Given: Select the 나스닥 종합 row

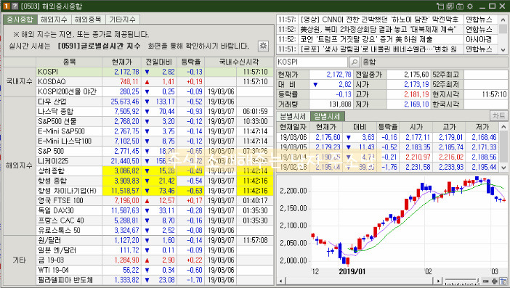Looking at the screenshot, I should point(155,112).
